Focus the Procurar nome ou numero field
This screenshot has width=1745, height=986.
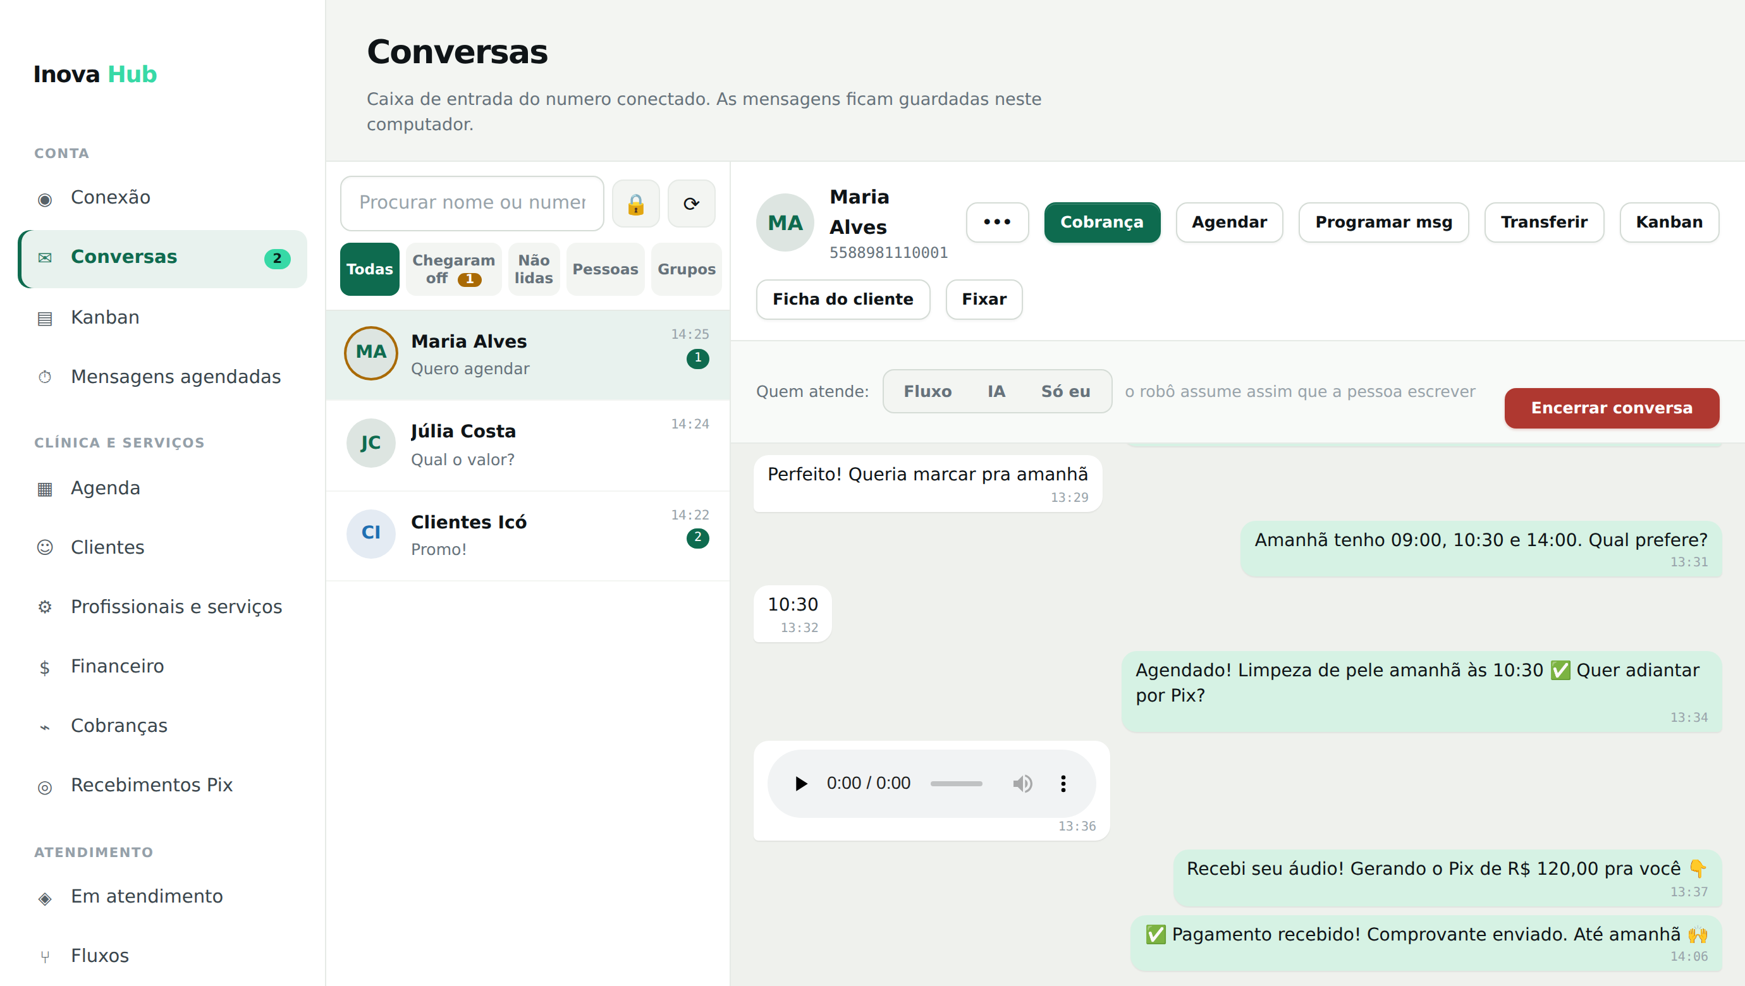coord(472,203)
